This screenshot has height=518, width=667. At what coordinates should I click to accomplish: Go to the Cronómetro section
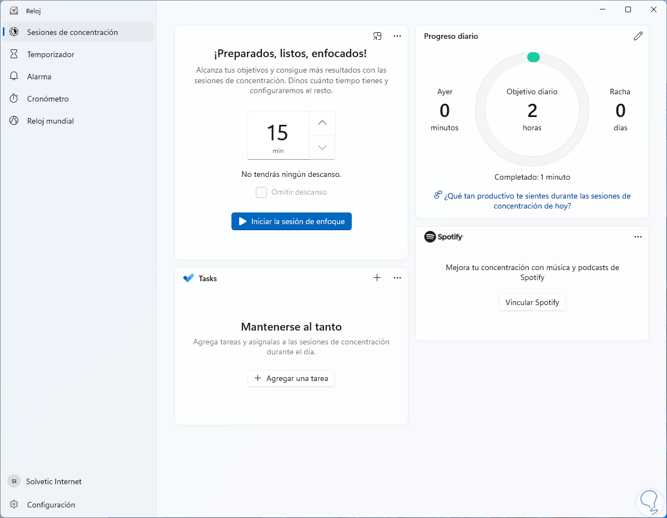48,99
